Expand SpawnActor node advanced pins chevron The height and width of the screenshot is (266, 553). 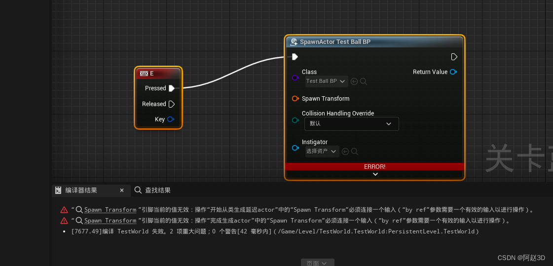click(375, 174)
